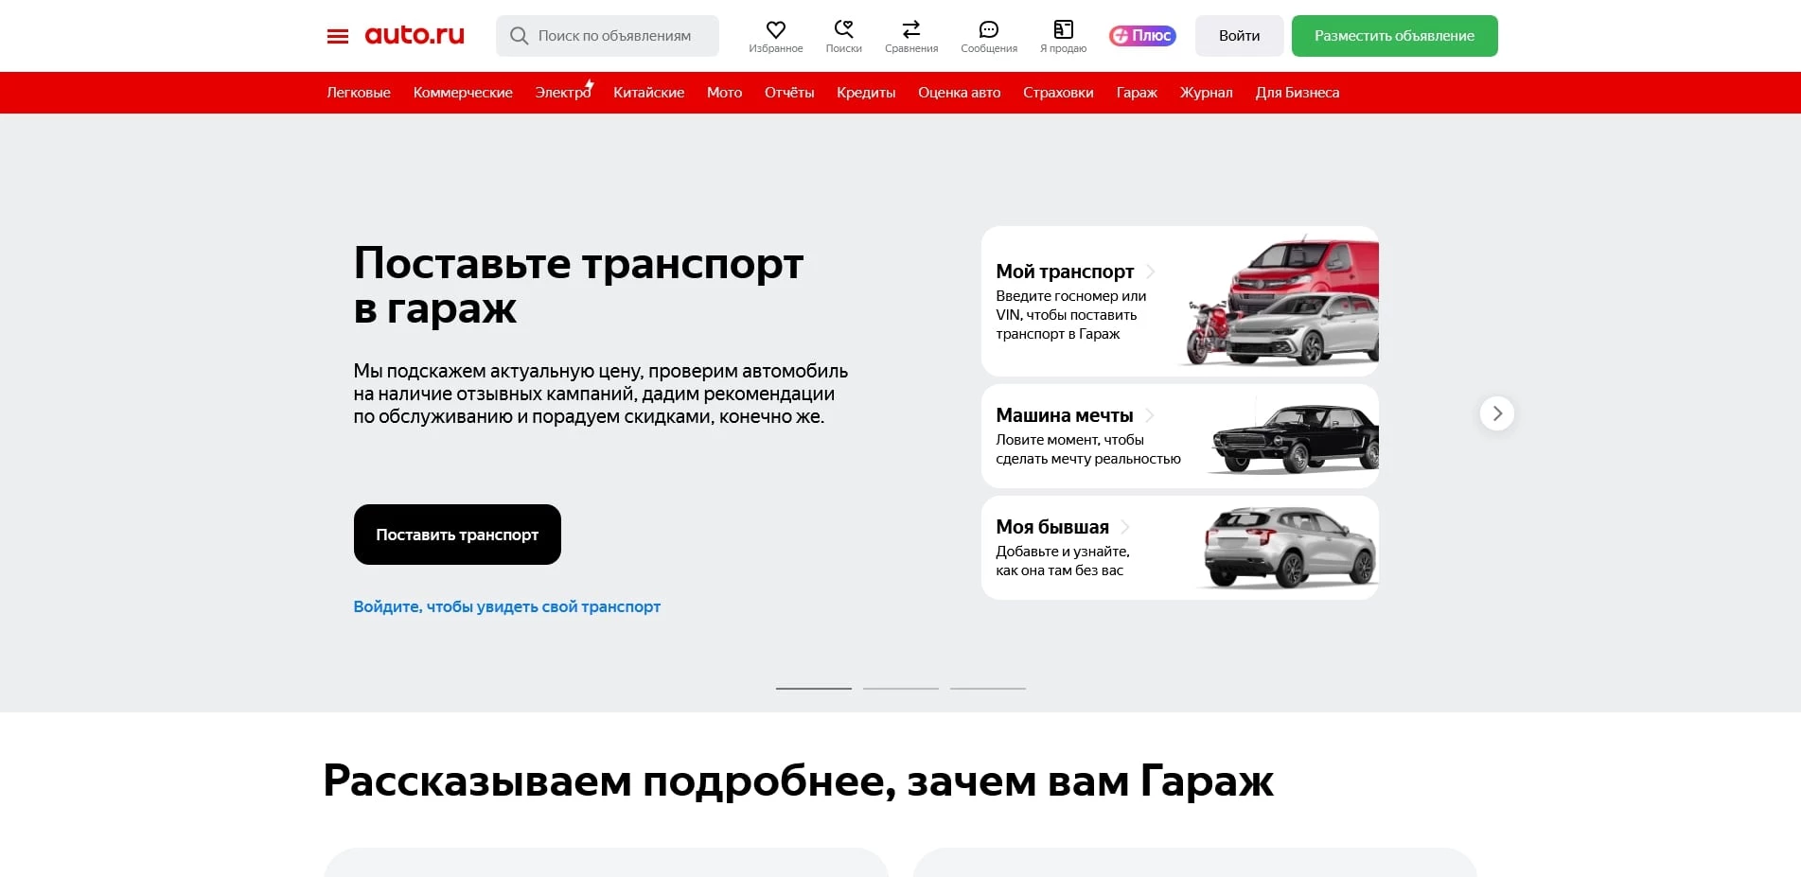Viewport: 1801px width, 877px height.
Task: Expand the Машина мечты card
Action: point(1149,415)
